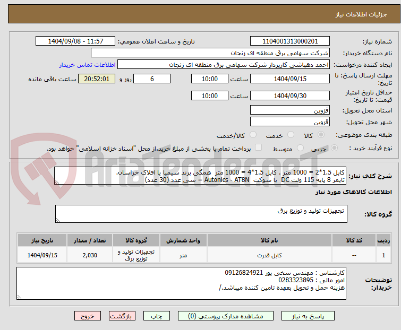The width and height of the screenshot is (401, 330).
Task: Click the need date cell 1404/09/15 in table
Action: click(x=42, y=255)
